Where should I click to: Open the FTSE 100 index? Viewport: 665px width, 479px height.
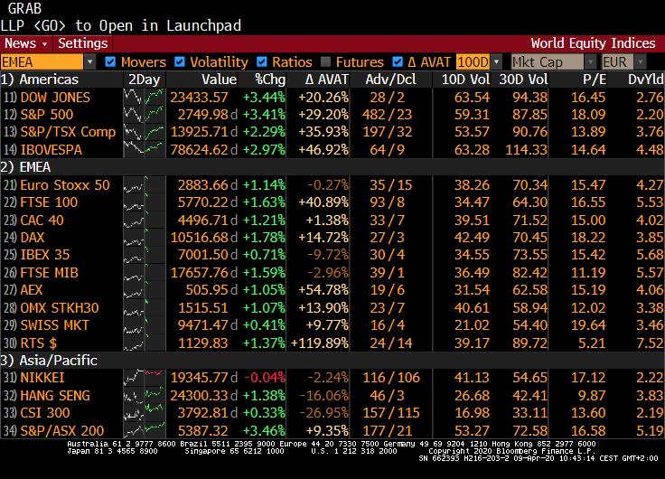tap(49, 202)
